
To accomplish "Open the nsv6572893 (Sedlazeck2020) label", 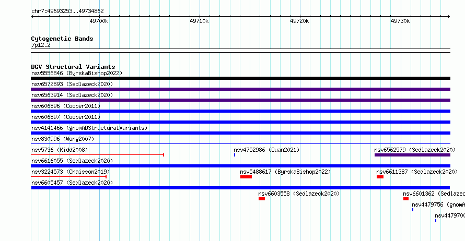I will [x=72, y=84].
